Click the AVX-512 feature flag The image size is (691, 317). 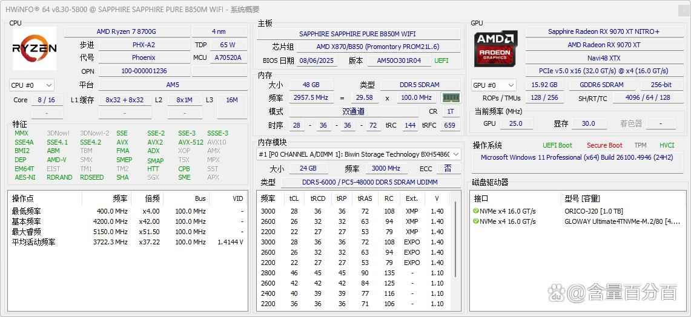pyautogui.click(x=191, y=142)
